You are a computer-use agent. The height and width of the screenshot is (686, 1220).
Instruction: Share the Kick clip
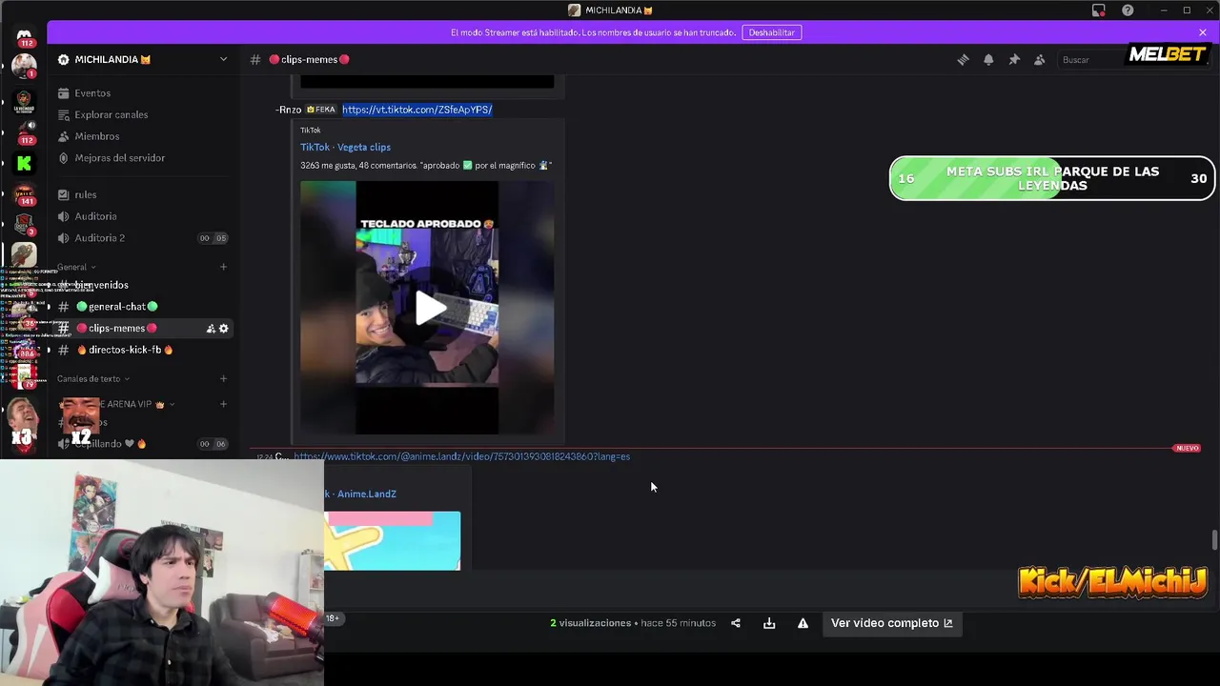pyautogui.click(x=736, y=623)
